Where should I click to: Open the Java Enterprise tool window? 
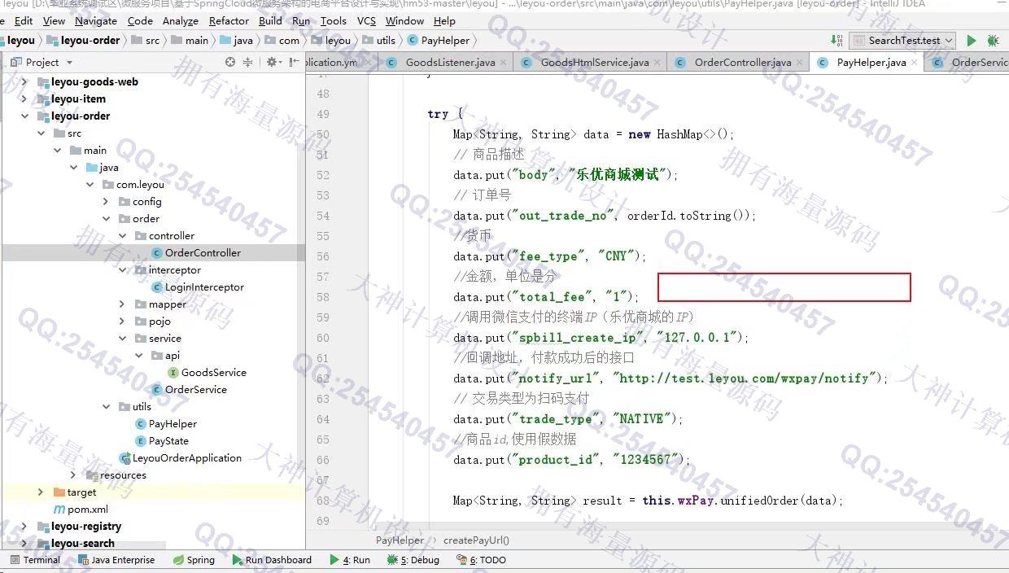click(x=116, y=560)
